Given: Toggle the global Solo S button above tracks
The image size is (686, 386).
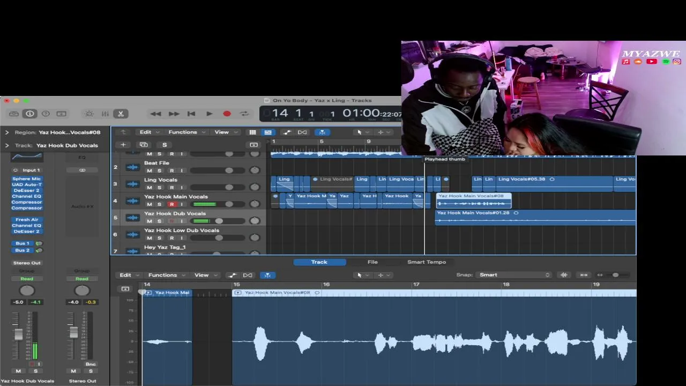Looking at the screenshot, I should 165,145.
